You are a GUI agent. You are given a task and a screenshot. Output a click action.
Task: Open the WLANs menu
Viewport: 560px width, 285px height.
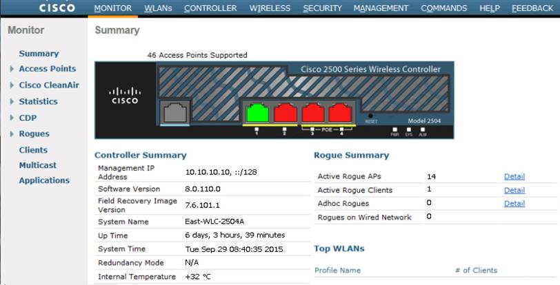[159, 8]
